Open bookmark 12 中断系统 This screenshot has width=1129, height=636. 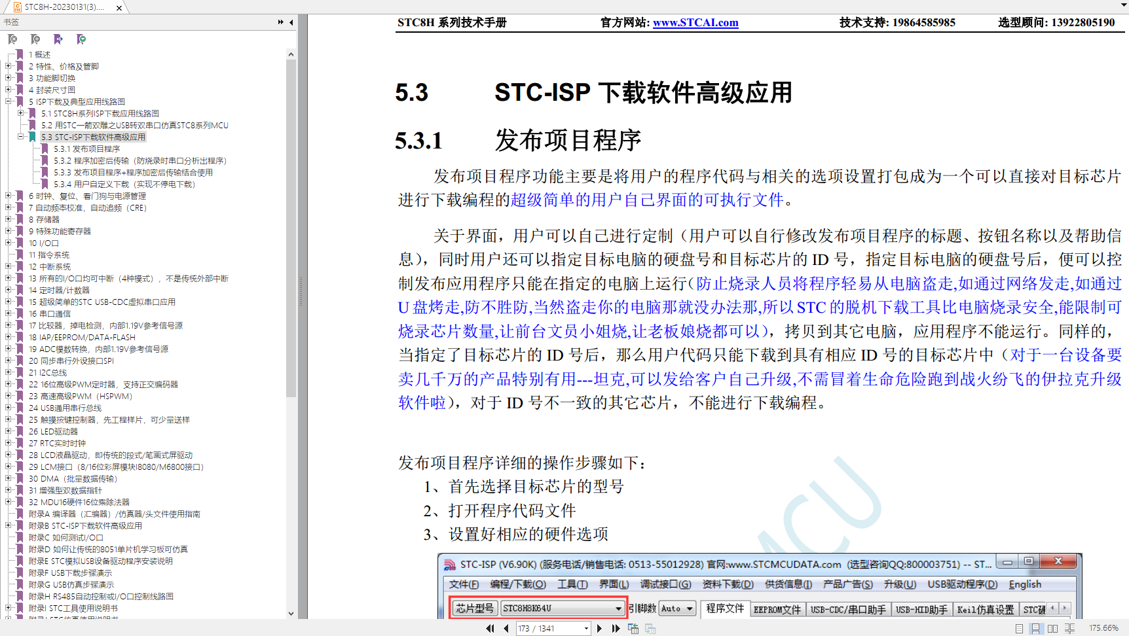[50, 266]
